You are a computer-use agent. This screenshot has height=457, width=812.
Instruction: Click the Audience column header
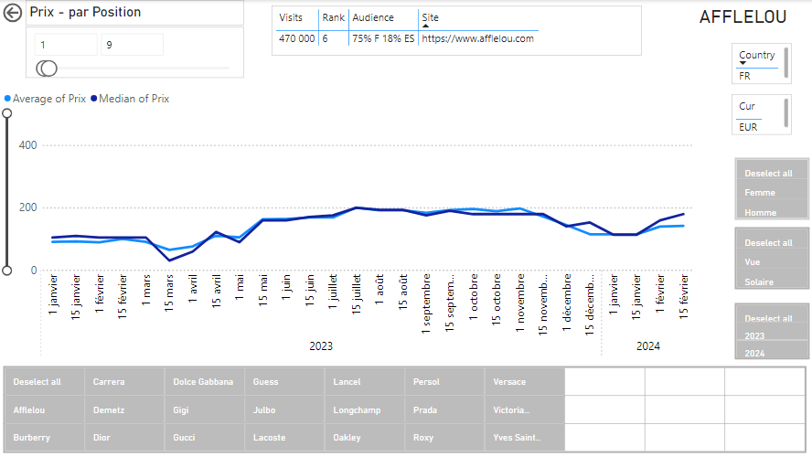373,17
